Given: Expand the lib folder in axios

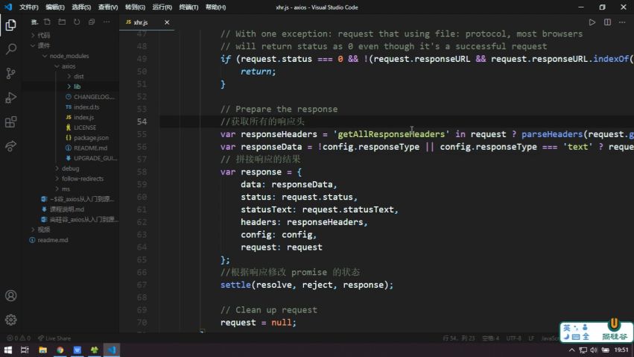Looking at the screenshot, I should pos(77,86).
